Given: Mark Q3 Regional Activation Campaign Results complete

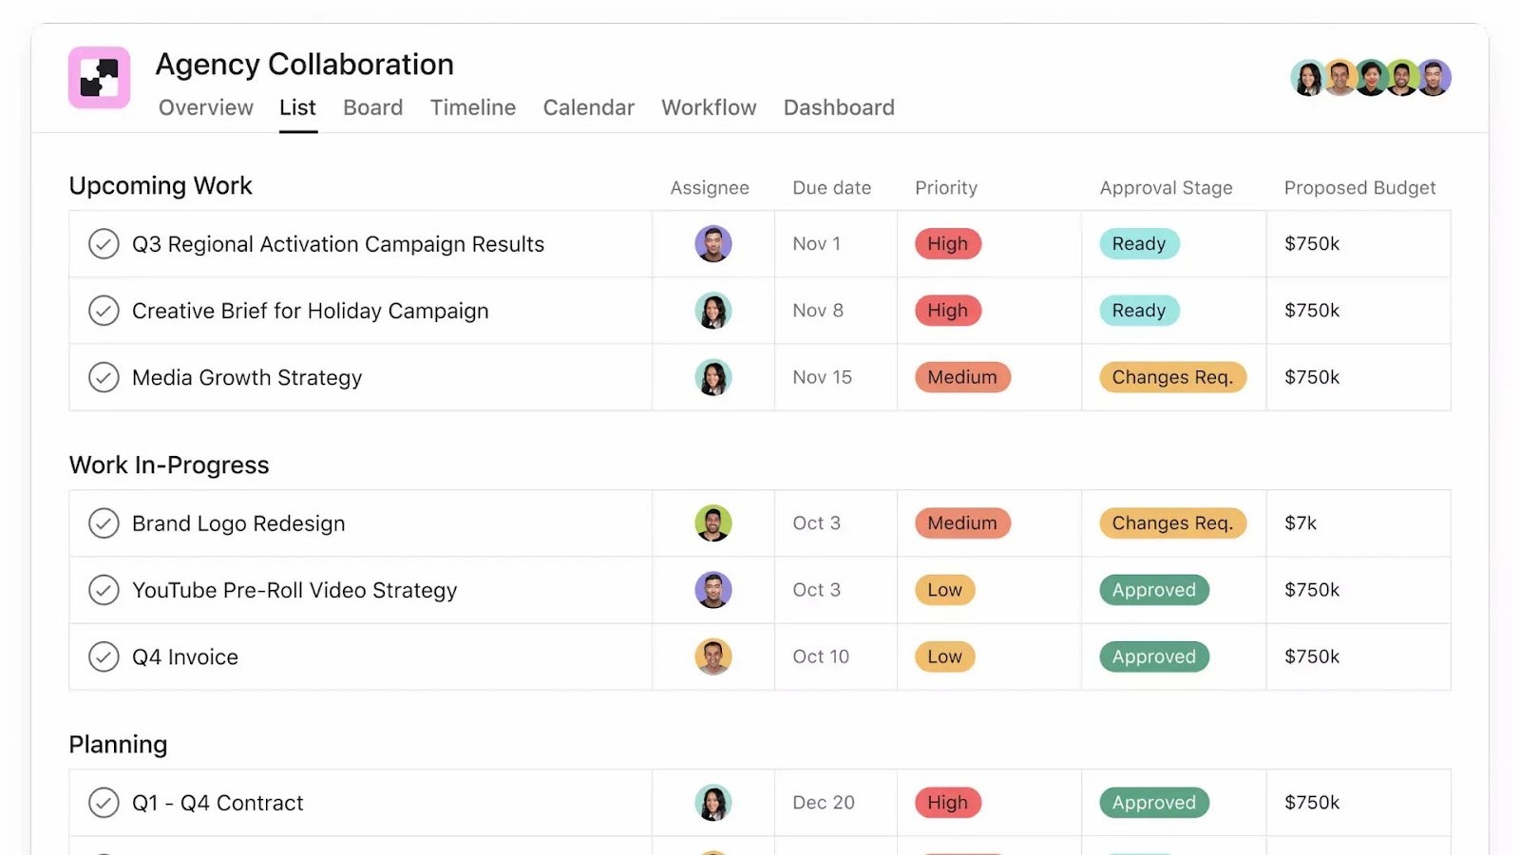Looking at the screenshot, I should tap(104, 243).
